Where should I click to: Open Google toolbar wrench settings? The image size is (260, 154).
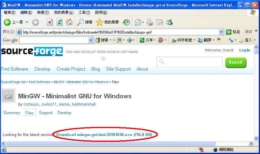(x=231, y=40)
